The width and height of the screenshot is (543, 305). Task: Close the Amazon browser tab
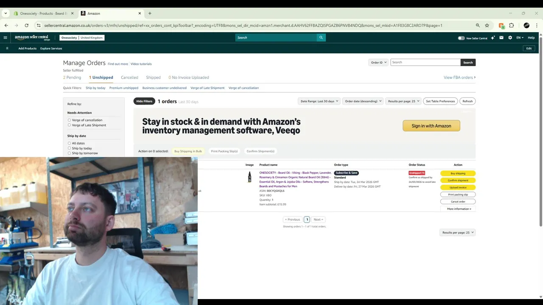(140, 13)
